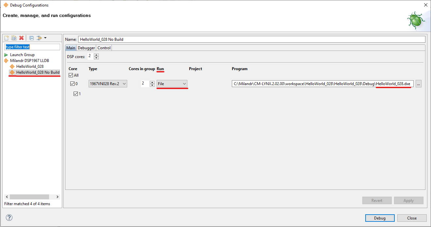
Task: Click the Debug button
Action: (380, 218)
